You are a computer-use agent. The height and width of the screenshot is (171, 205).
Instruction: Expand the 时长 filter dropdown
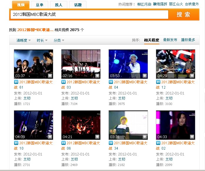click(x=42, y=40)
